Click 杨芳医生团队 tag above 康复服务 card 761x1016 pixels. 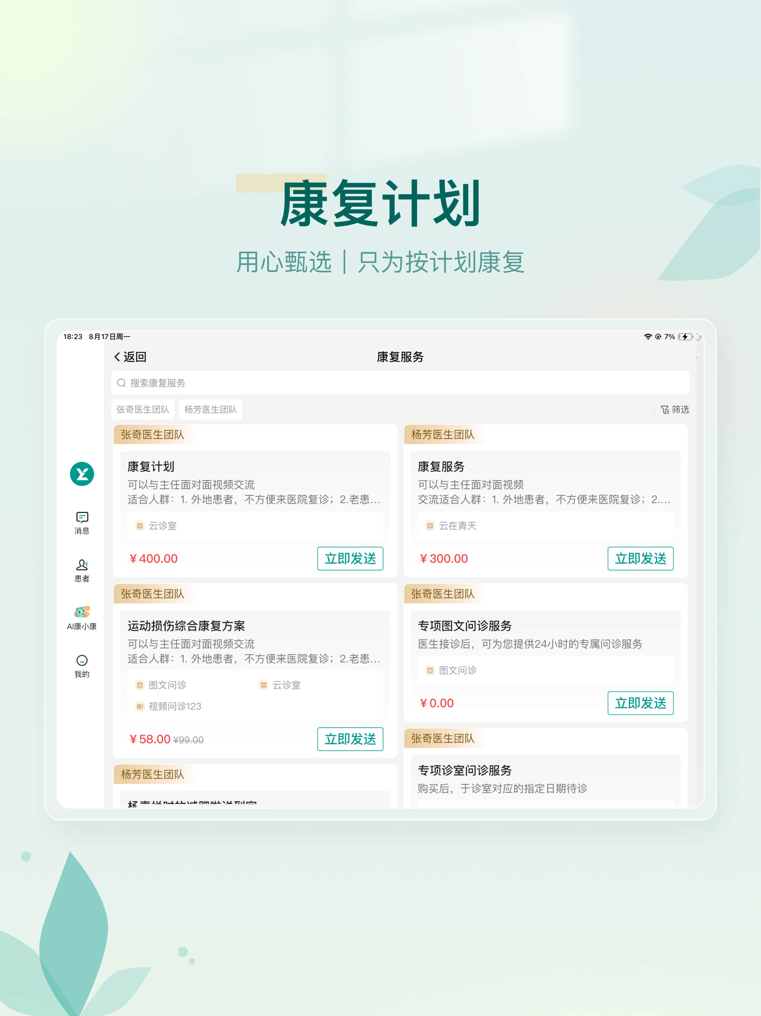(443, 434)
